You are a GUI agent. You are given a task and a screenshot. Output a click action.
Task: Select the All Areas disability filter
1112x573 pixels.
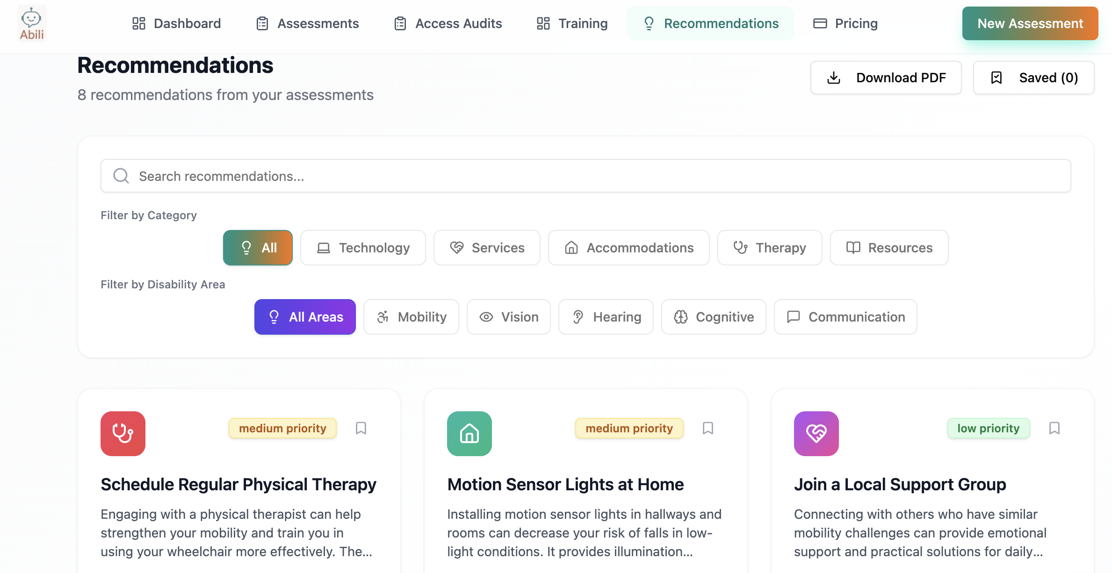pyautogui.click(x=305, y=317)
